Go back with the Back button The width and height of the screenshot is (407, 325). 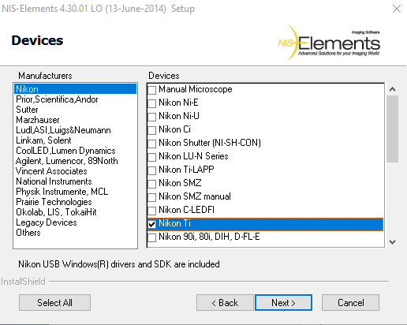point(225,303)
